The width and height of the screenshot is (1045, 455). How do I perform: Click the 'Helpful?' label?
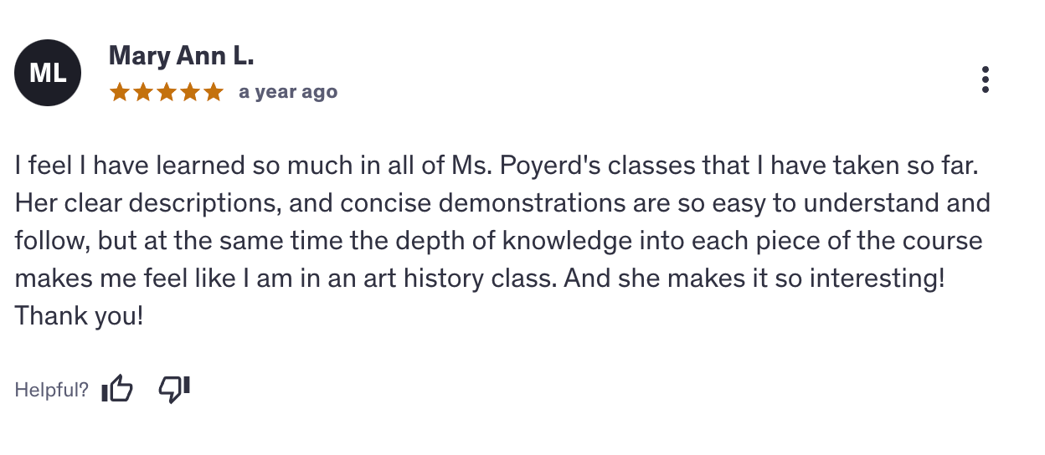51,390
